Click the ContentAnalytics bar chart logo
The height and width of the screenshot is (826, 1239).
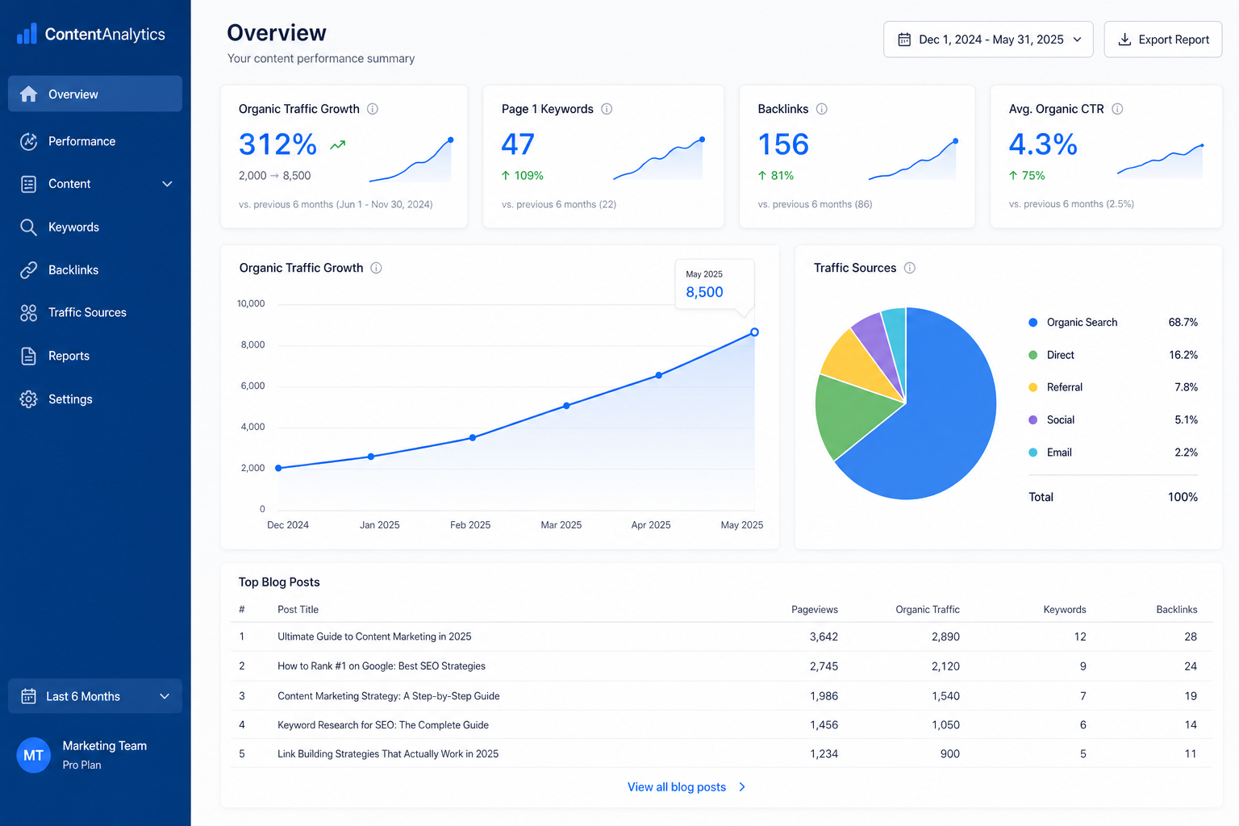[27, 33]
